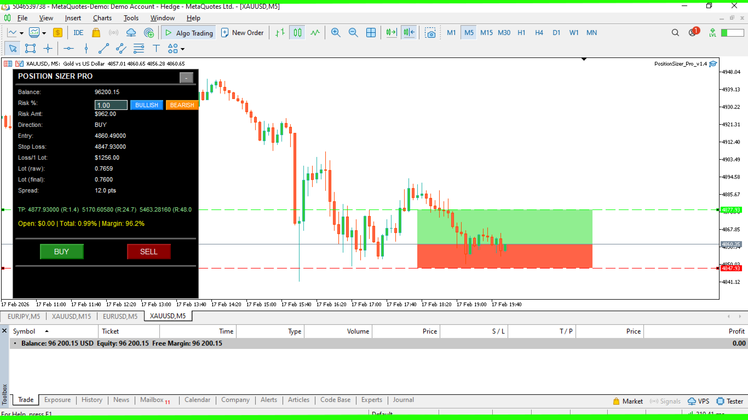Launch the IDE MetaEditor
Screen dimensions: 748x420
click(x=78, y=33)
